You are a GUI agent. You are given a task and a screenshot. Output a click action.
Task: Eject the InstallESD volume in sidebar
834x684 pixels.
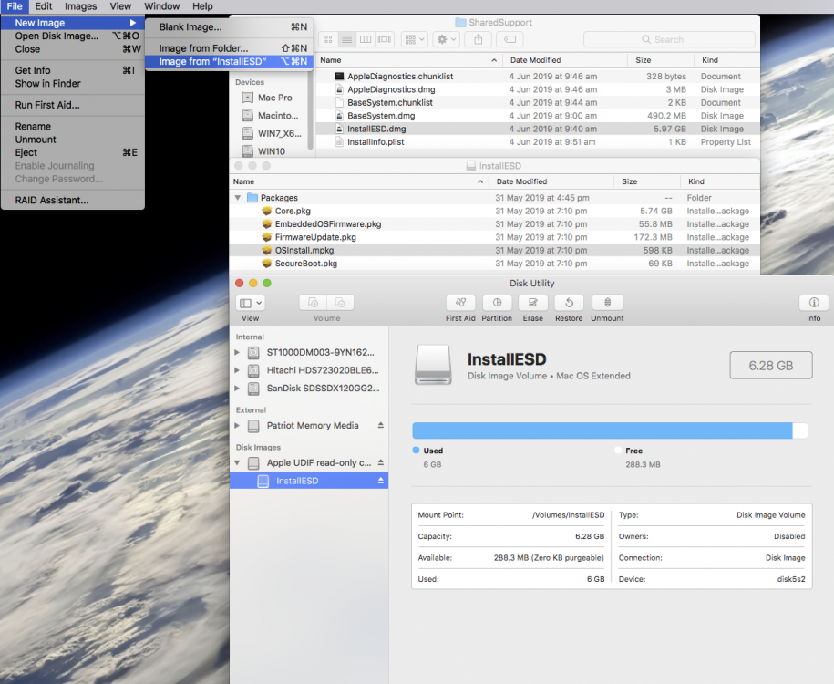click(x=381, y=480)
